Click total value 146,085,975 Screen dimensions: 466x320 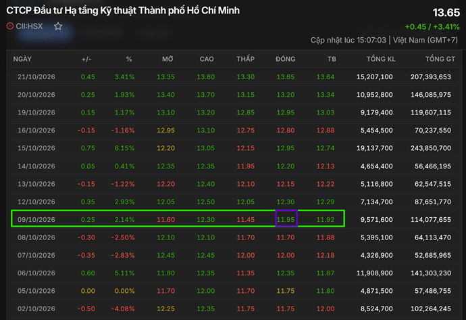[x=431, y=95]
